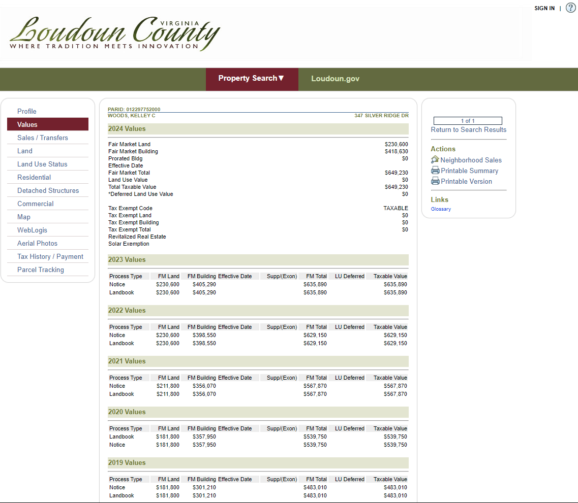The image size is (578, 503).
Task: Click the Solar Exemption label
Action: coord(129,244)
